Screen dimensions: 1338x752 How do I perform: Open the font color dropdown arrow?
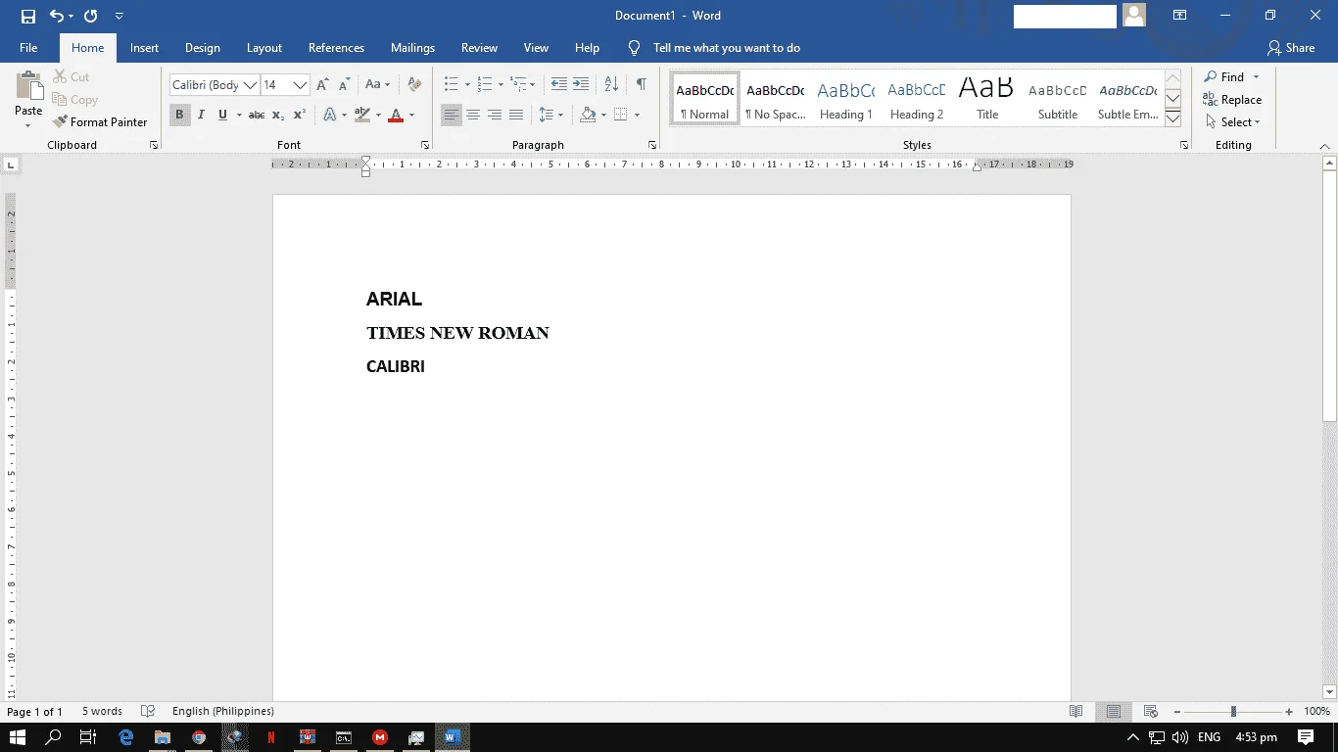[x=411, y=115]
